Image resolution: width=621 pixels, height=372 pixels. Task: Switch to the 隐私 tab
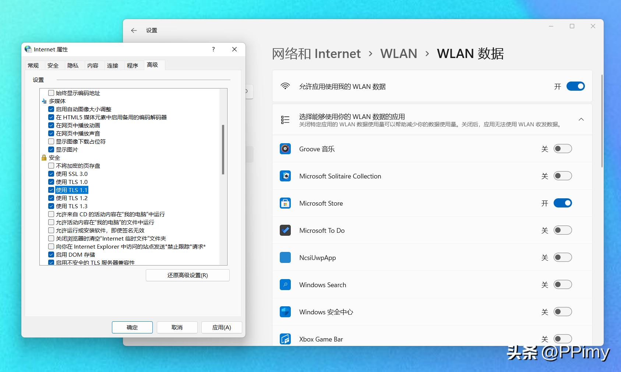click(73, 65)
